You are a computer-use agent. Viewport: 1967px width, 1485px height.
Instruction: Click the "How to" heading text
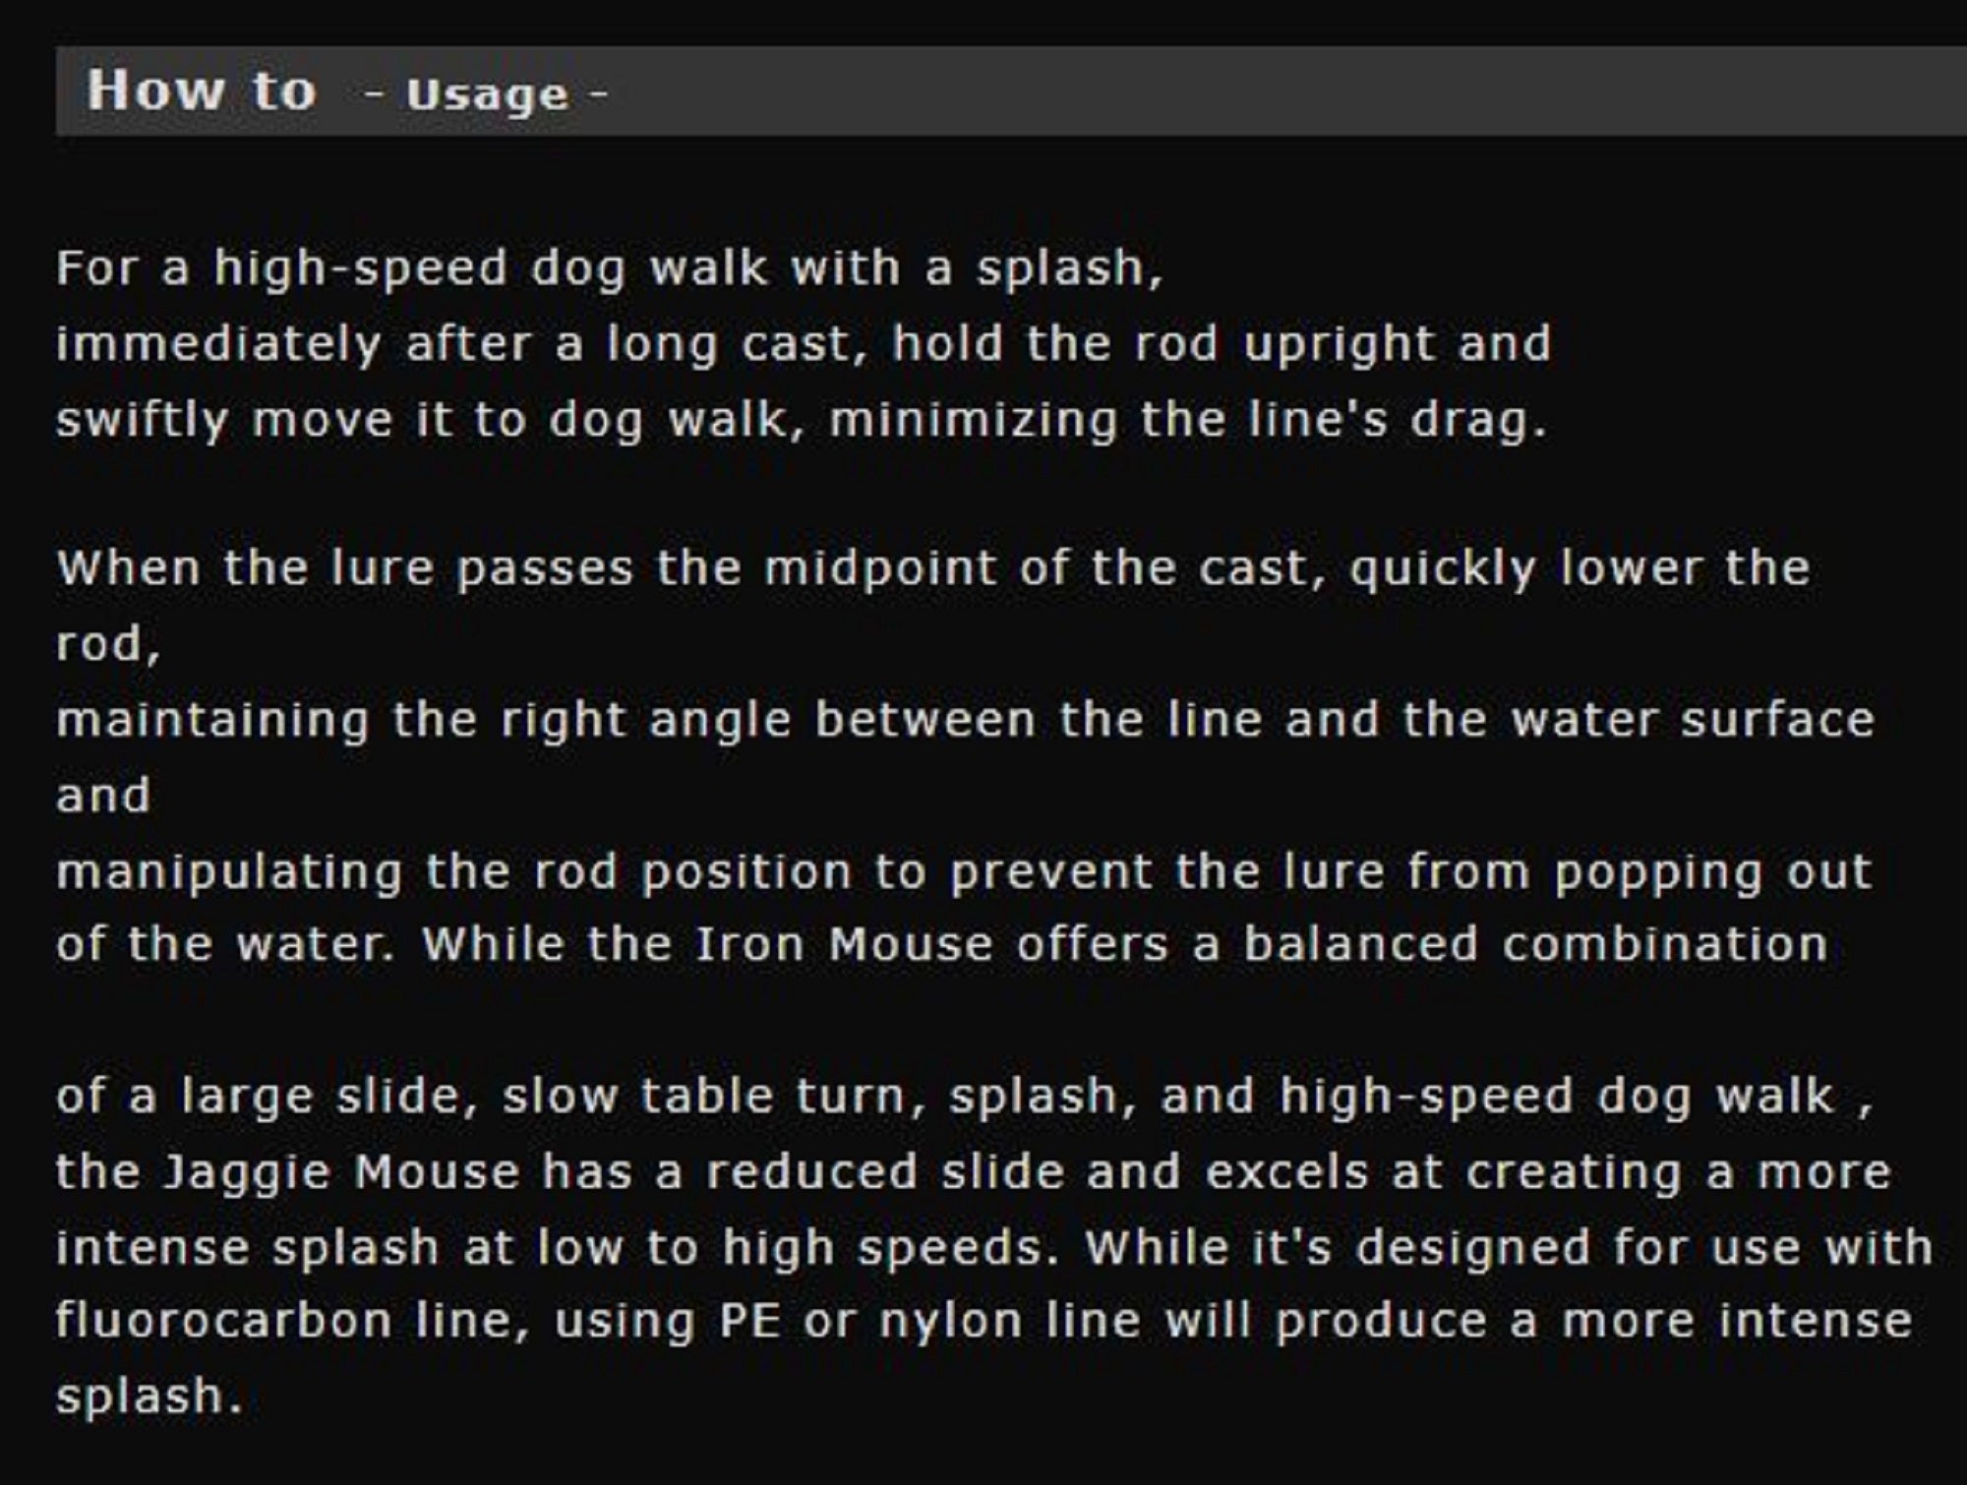(202, 90)
